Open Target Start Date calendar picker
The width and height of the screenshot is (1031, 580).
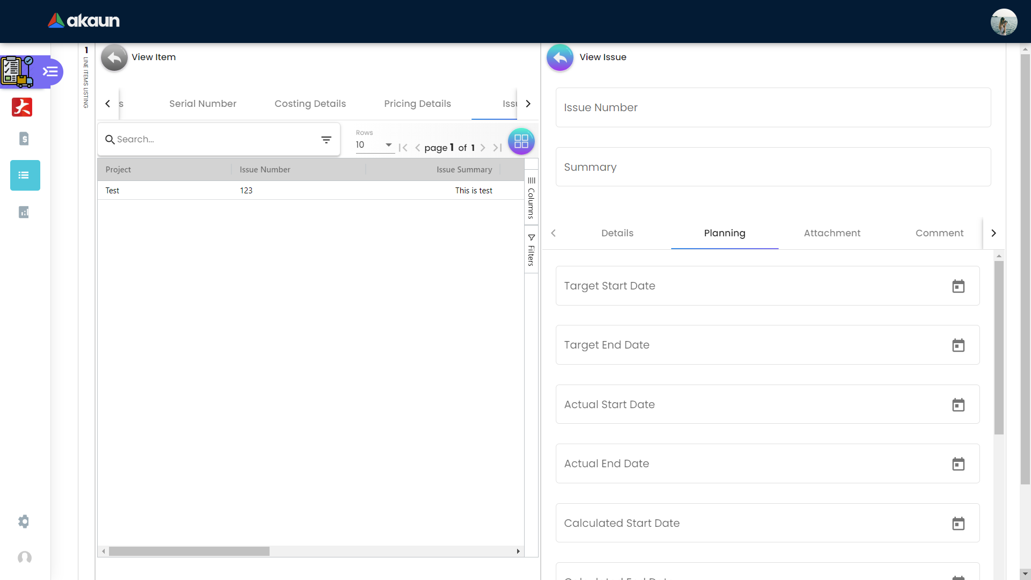(x=958, y=286)
